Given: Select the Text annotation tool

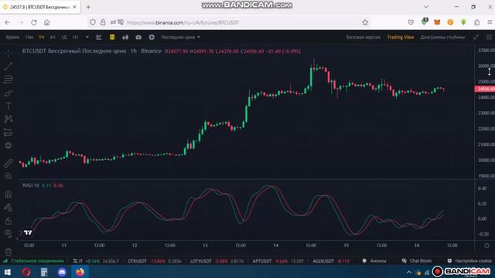Looking at the screenshot, I should 9,106.
